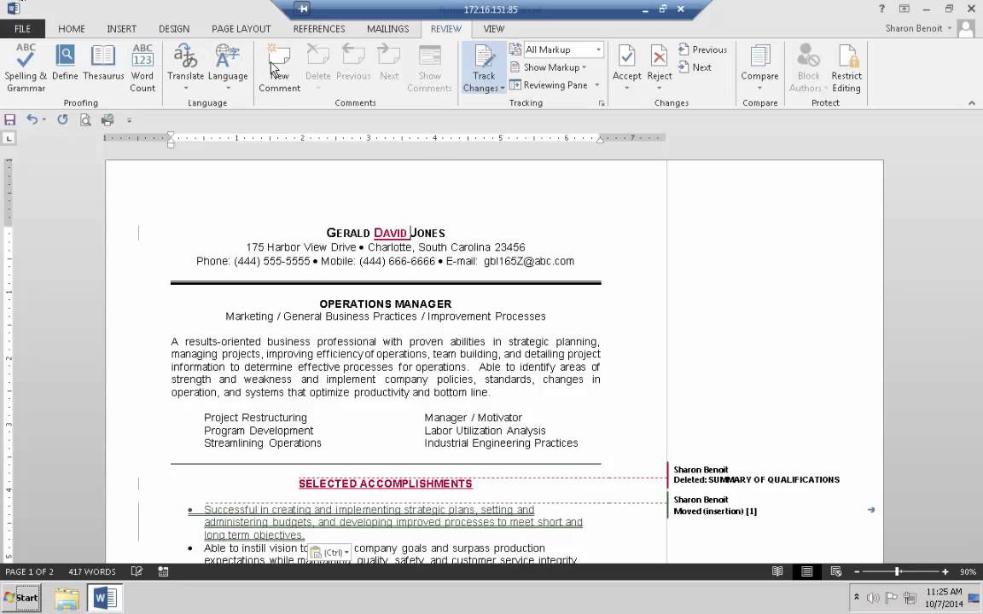Click the Quick Print icon
Screen dimensions: 983x614
[x=108, y=119]
